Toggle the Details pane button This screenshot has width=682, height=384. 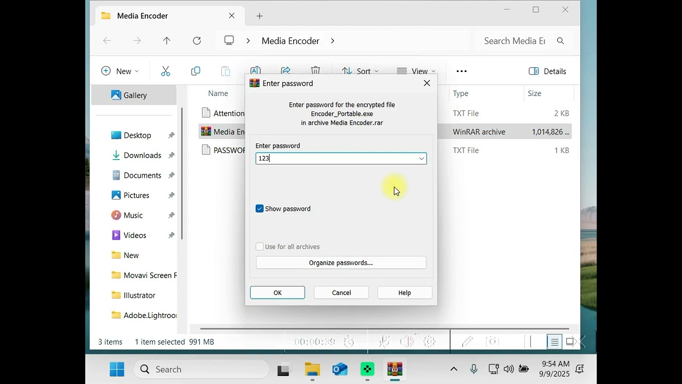point(547,71)
